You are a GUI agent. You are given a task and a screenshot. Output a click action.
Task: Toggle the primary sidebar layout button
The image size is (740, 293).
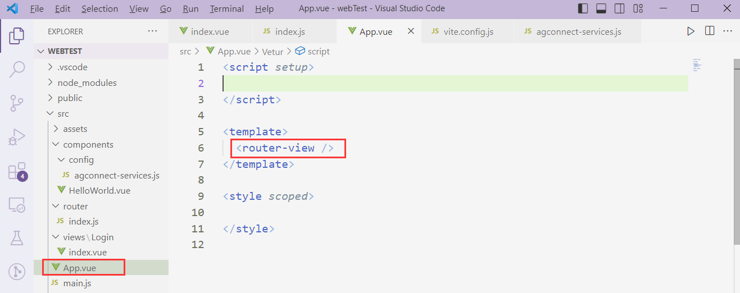pyautogui.click(x=583, y=8)
